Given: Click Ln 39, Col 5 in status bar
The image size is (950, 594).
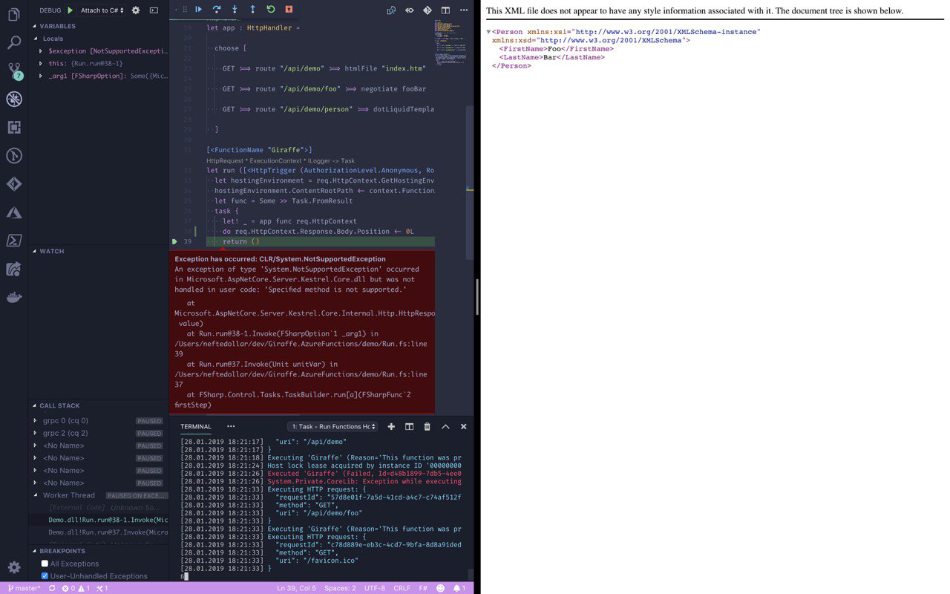Looking at the screenshot, I should click(x=296, y=588).
